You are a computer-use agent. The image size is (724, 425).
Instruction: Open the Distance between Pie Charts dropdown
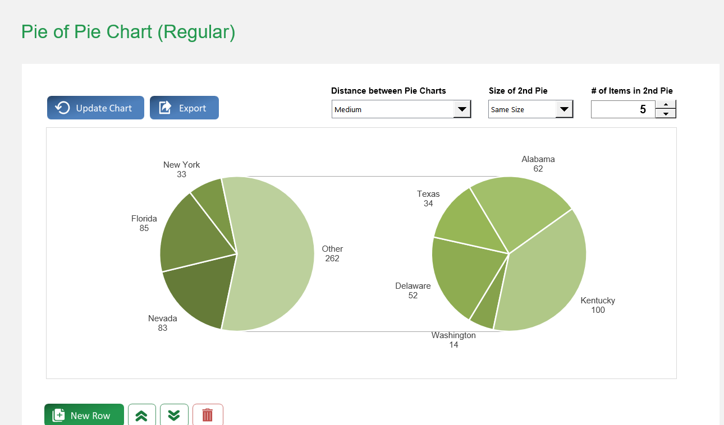tap(462, 109)
